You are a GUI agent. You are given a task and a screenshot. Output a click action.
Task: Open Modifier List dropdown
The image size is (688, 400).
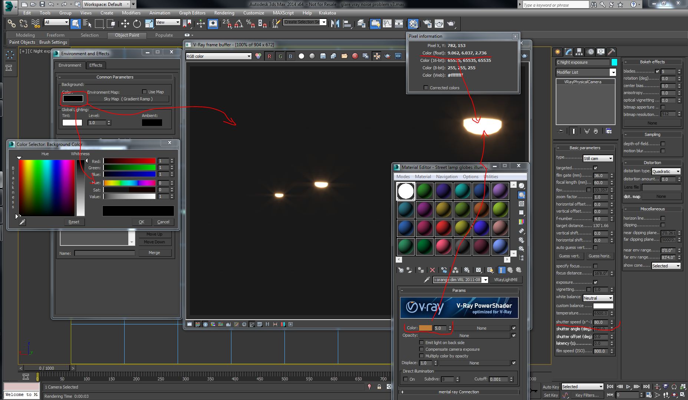(x=586, y=72)
